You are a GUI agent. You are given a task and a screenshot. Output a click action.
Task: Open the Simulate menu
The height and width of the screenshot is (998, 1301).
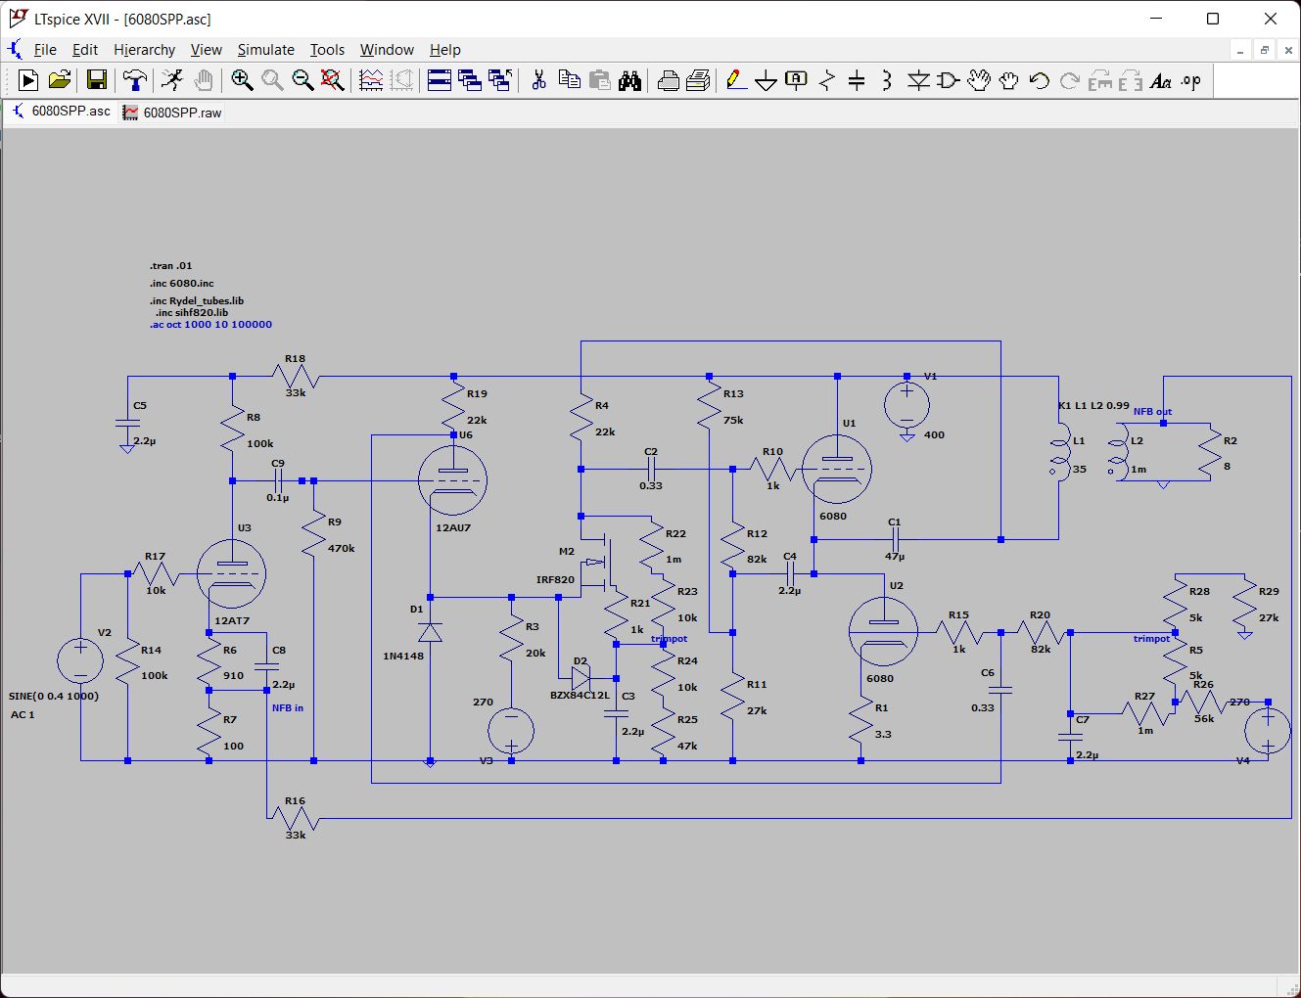[265, 50]
